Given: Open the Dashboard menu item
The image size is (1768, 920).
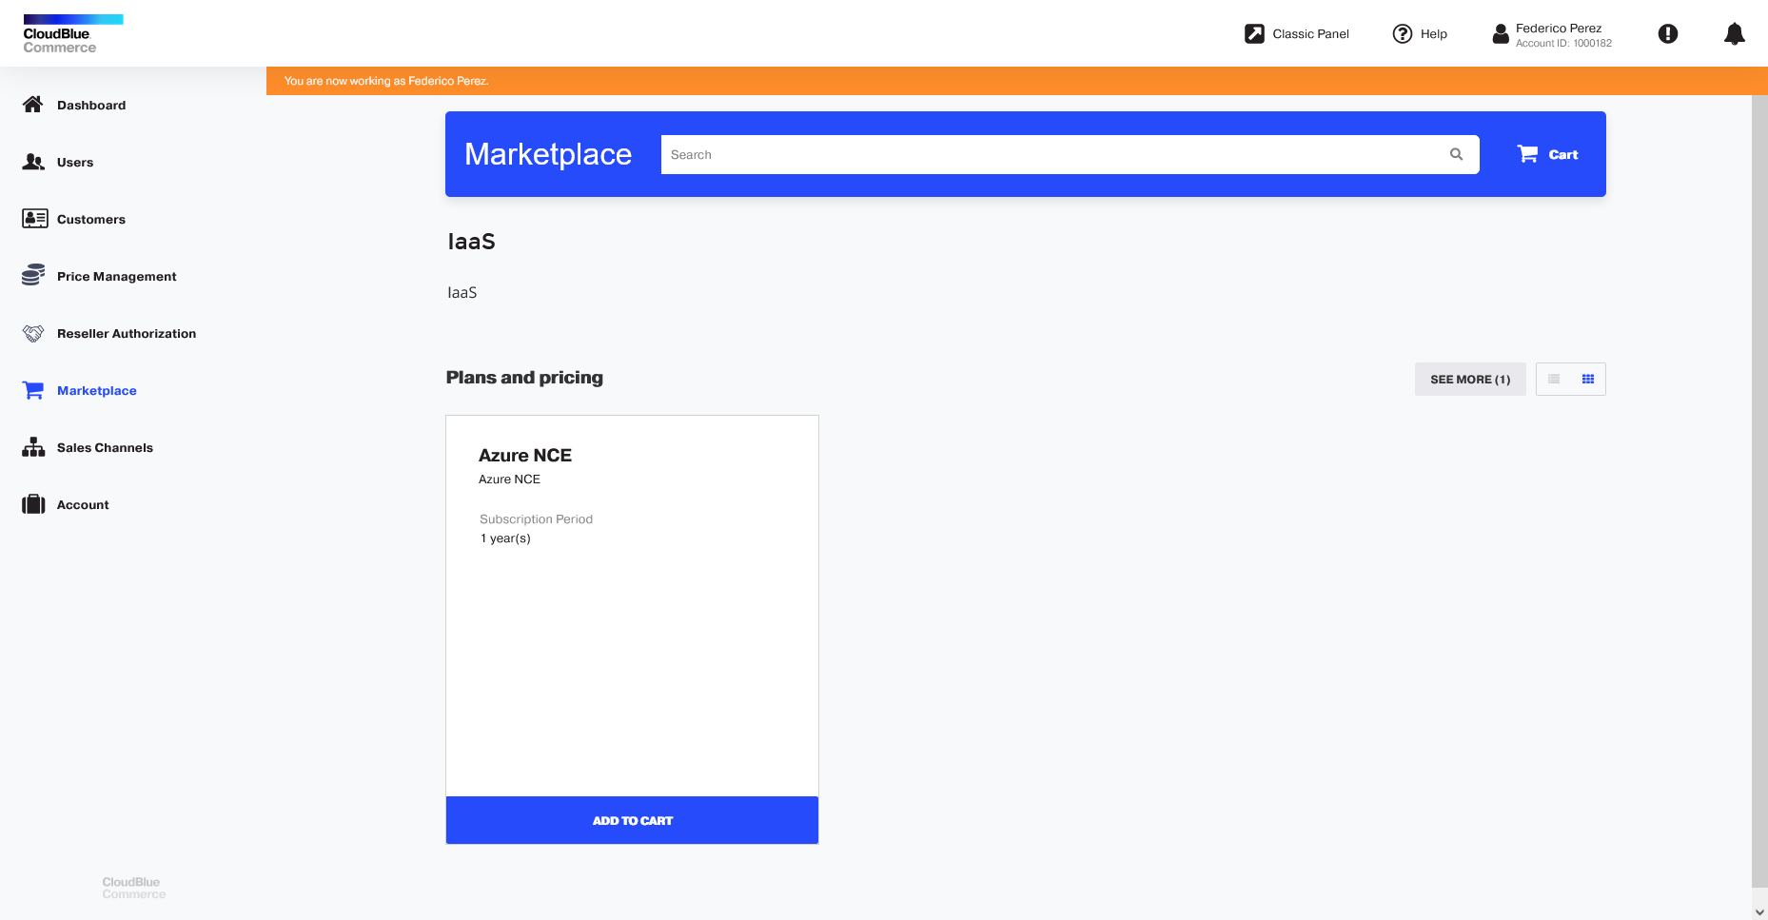Looking at the screenshot, I should (x=91, y=105).
